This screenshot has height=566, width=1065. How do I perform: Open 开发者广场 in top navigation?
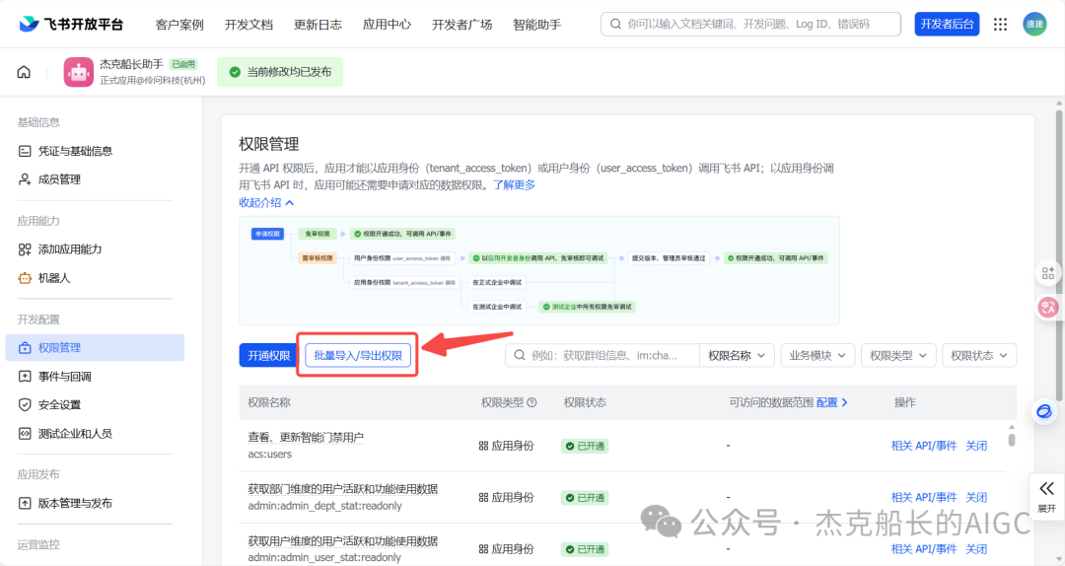coord(461,25)
